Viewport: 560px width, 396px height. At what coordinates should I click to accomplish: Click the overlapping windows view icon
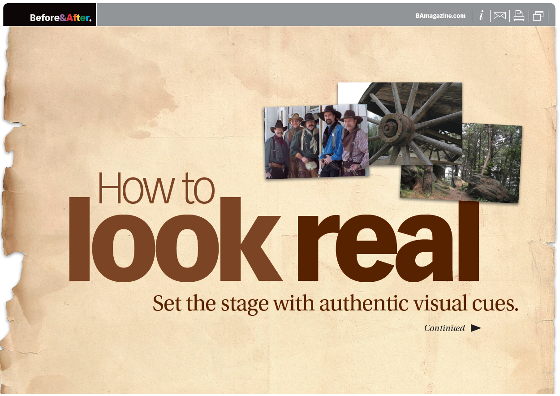tap(538, 16)
